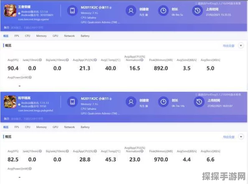Click the help icon beside Avg(AppCPU)[%] in second report
Screen dimensions: 248x184
tap(95, 151)
